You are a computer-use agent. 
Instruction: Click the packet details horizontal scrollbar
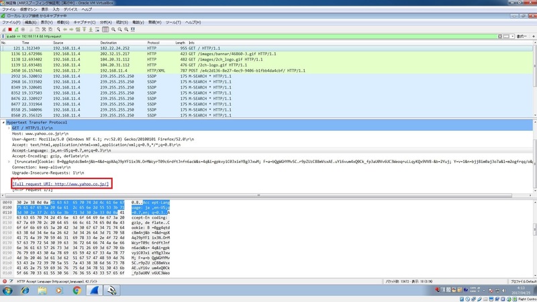click(x=258, y=195)
